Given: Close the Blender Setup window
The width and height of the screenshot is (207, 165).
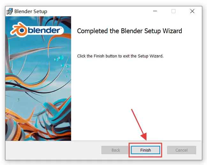Looking at the screenshot, I should [192, 11].
